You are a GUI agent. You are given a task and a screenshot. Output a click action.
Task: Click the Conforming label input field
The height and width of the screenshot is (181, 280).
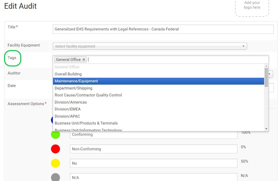point(153,135)
